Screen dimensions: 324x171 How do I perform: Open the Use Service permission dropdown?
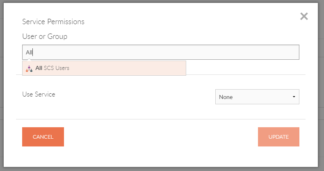[257, 97]
